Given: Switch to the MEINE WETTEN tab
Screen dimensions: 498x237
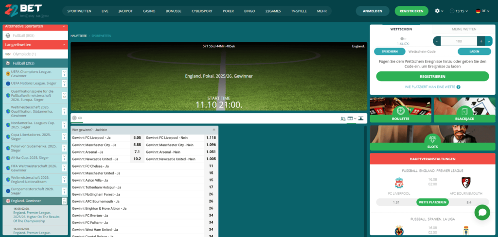Looking at the screenshot, I should (x=464, y=29).
